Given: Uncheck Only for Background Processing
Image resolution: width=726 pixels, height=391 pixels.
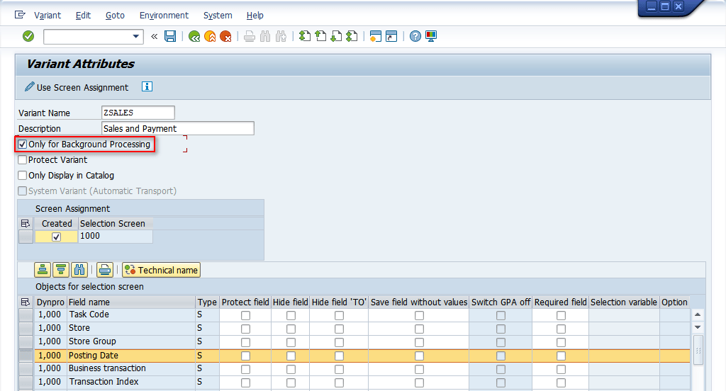Looking at the screenshot, I should (23, 144).
